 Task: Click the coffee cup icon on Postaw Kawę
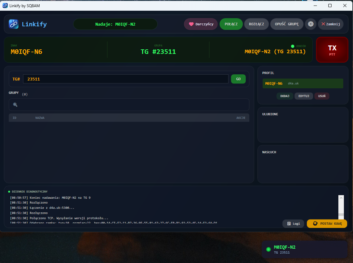coord(315,223)
